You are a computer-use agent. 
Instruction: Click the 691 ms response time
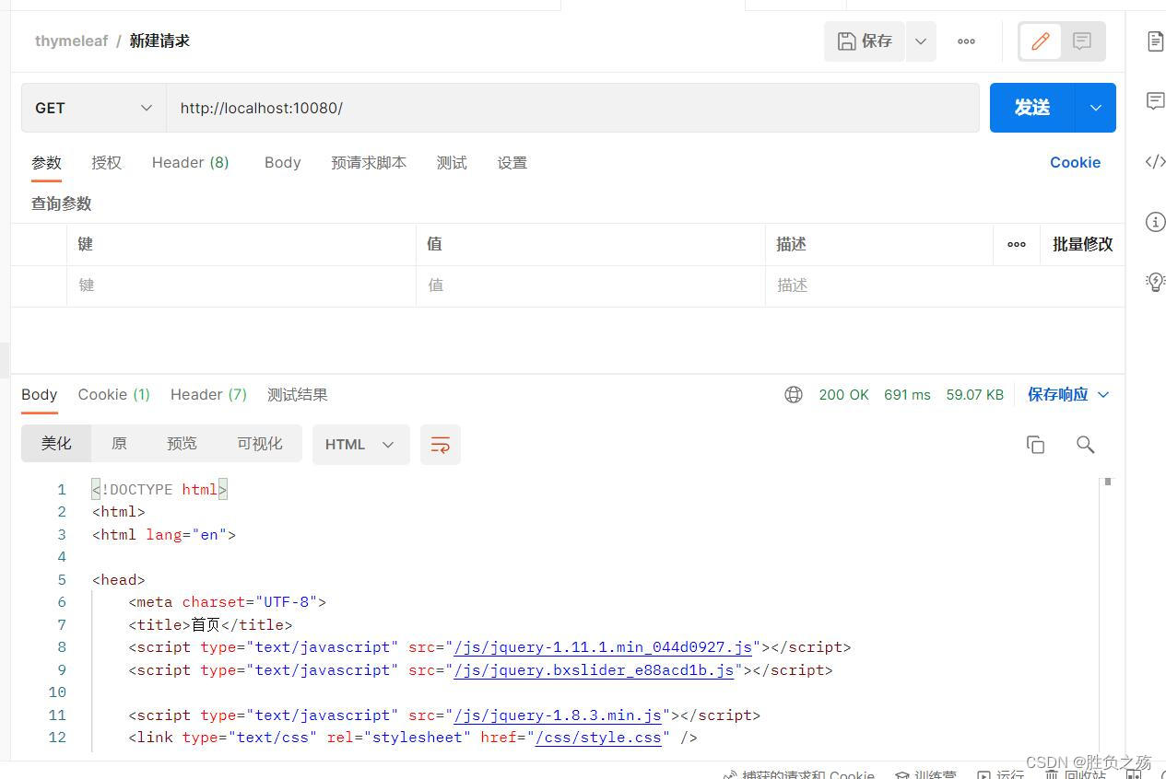(x=907, y=395)
